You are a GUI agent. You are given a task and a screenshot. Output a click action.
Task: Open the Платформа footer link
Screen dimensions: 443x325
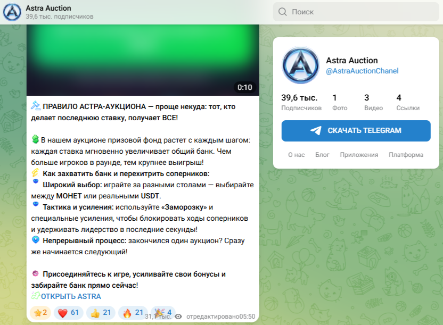(406, 155)
